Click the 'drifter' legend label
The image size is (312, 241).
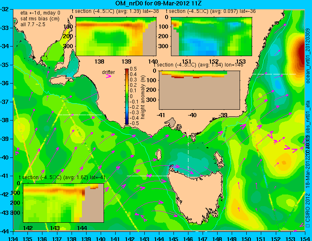109,72
